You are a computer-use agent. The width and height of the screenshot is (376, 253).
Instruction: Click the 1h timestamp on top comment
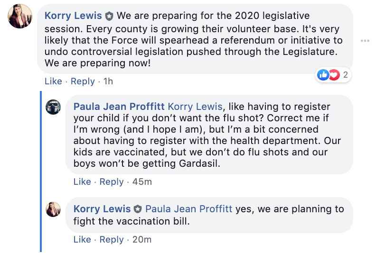pyautogui.click(x=108, y=81)
